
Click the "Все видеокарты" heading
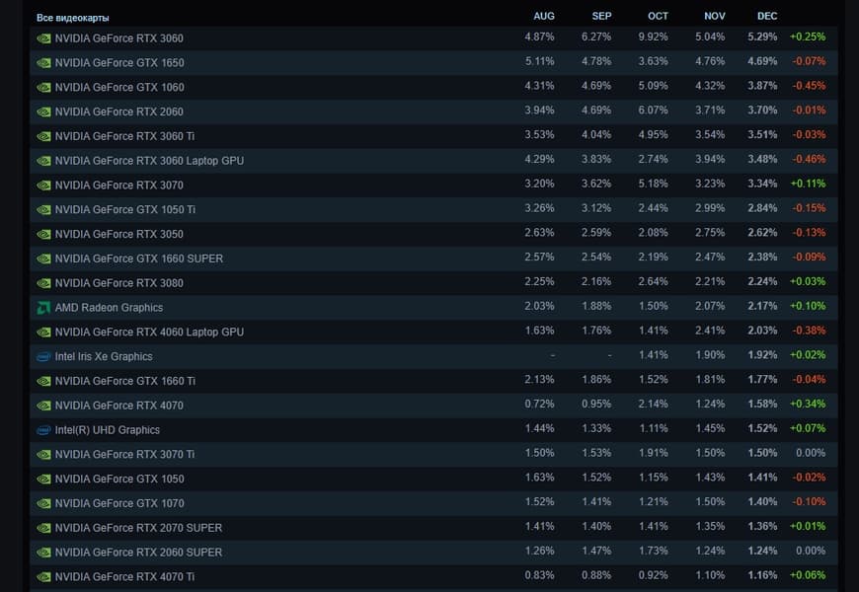tap(73, 18)
